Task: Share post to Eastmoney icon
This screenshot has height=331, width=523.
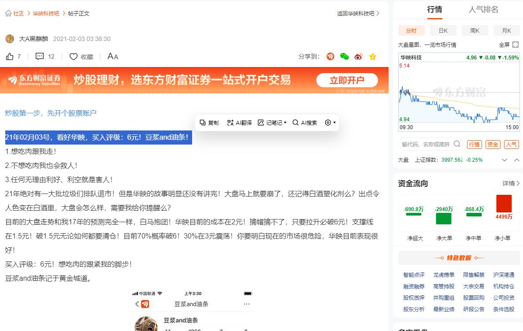Action: [330, 56]
